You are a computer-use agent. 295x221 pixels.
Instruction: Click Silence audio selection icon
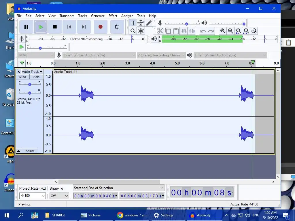click(192, 31)
